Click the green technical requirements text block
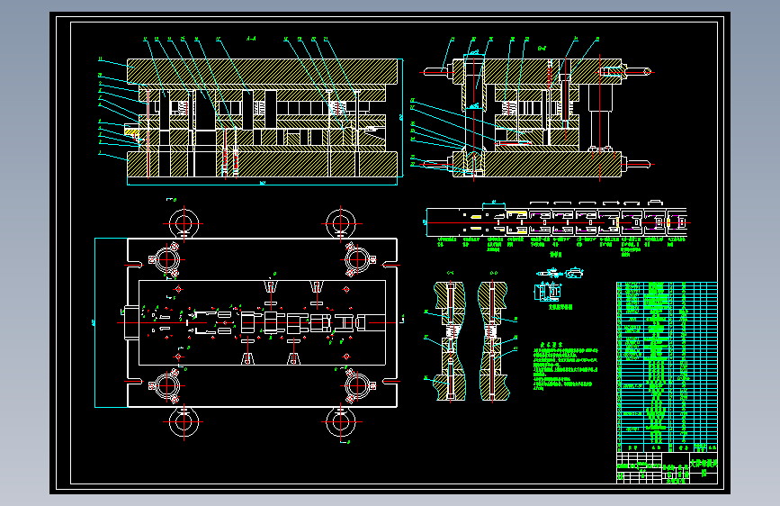Viewport: 780px width, 506px height. point(566,367)
